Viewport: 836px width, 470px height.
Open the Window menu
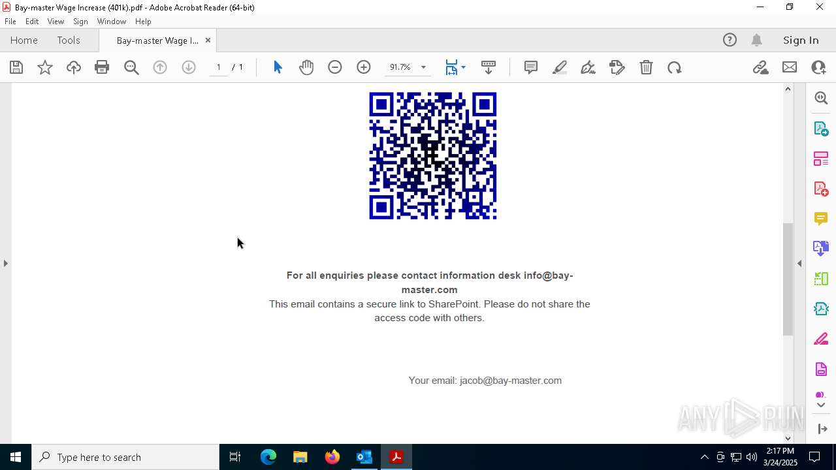[112, 22]
